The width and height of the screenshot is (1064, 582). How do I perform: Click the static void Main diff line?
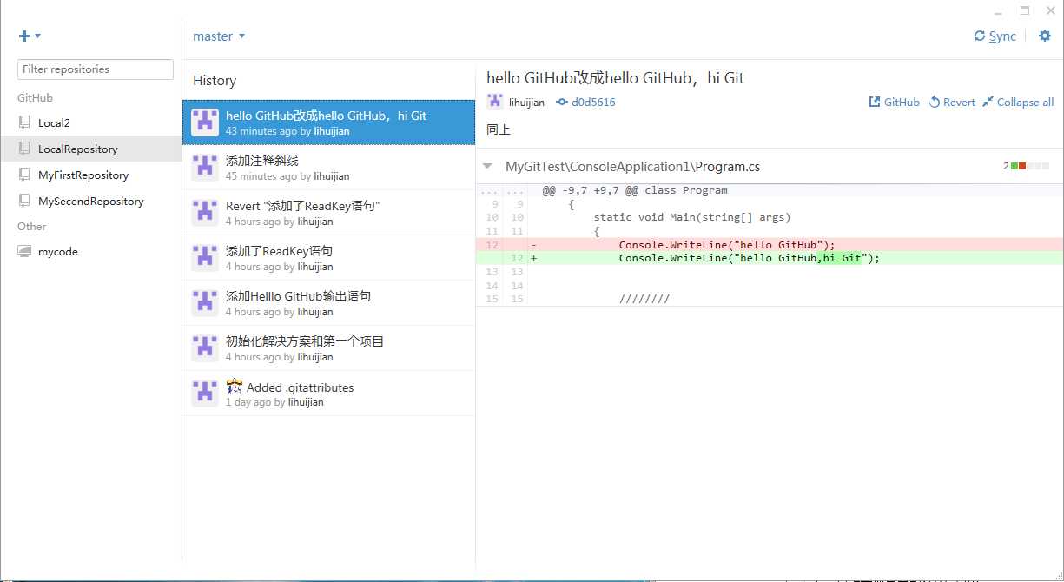pos(692,217)
